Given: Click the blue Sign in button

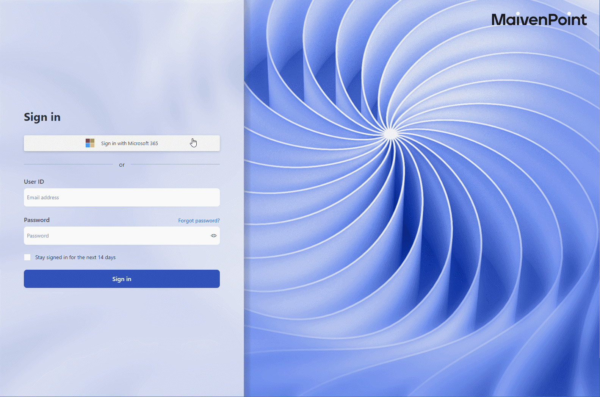Looking at the screenshot, I should click(x=122, y=279).
